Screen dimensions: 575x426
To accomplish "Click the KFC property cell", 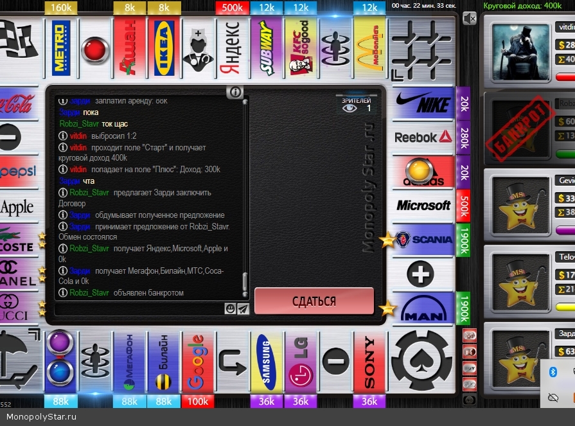I will tap(301, 48).
